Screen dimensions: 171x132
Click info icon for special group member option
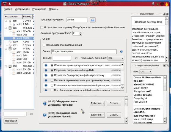click(x=46, y=85)
